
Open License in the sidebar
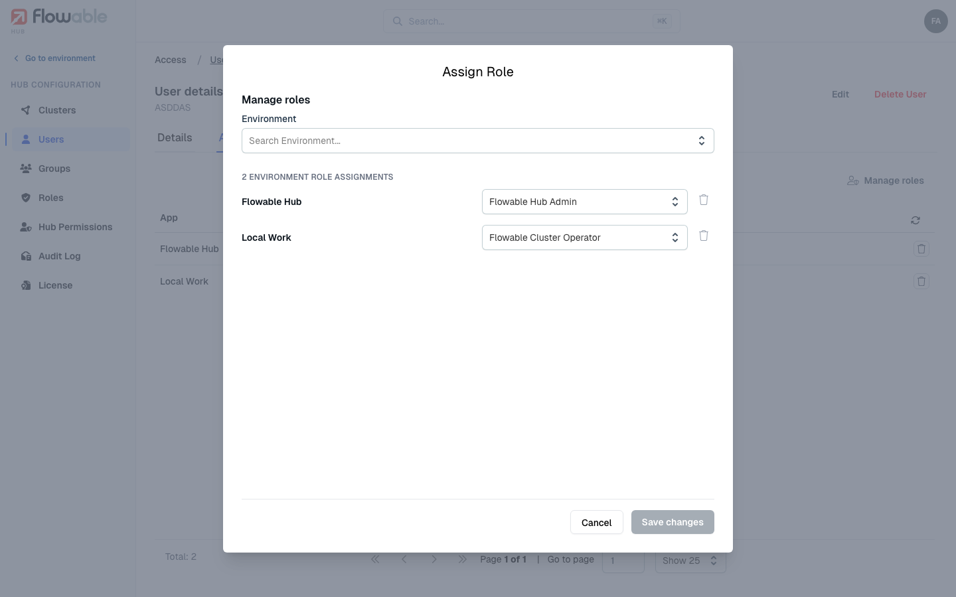[68, 285]
